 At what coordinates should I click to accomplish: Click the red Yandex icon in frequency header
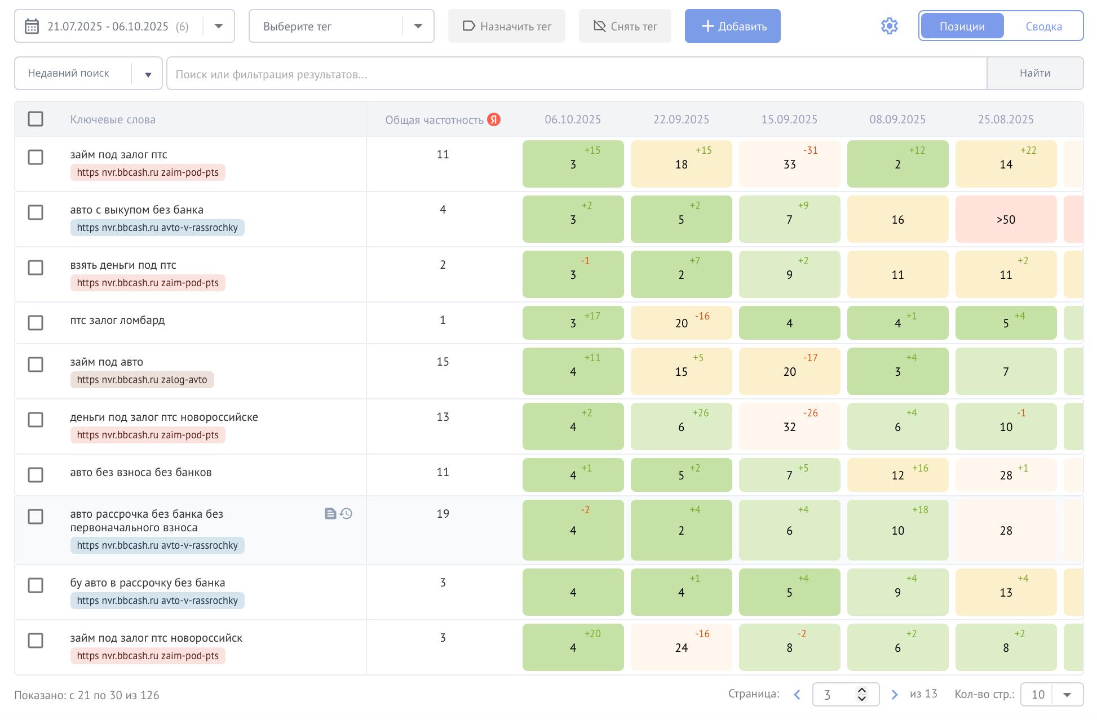coord(494,119)
